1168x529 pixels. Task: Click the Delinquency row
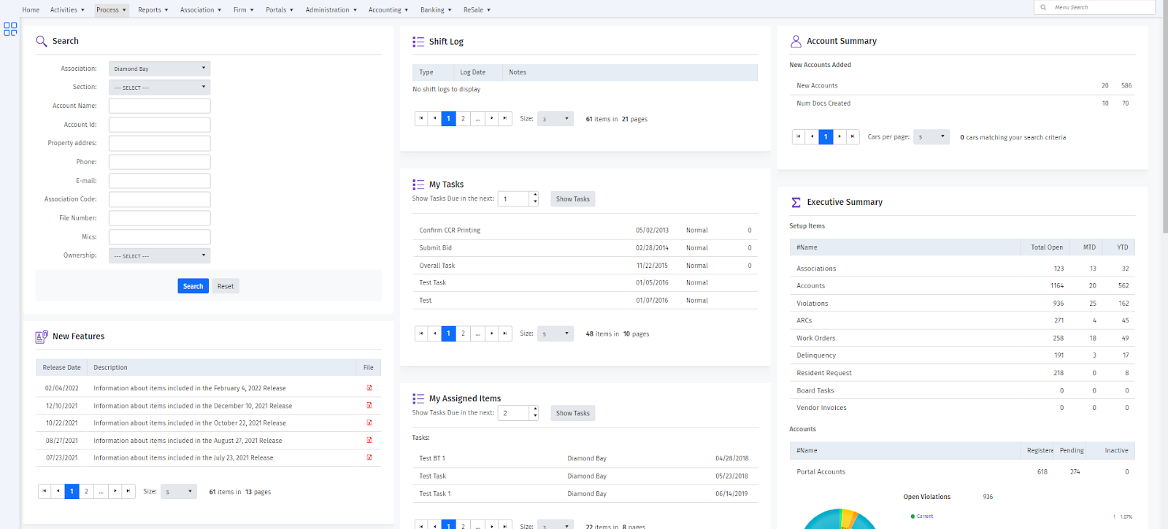(x=962, y=355)
